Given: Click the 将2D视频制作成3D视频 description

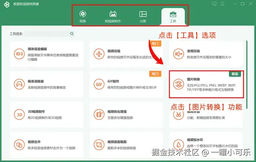Looking at the screenshot, I should pos(45,118).
